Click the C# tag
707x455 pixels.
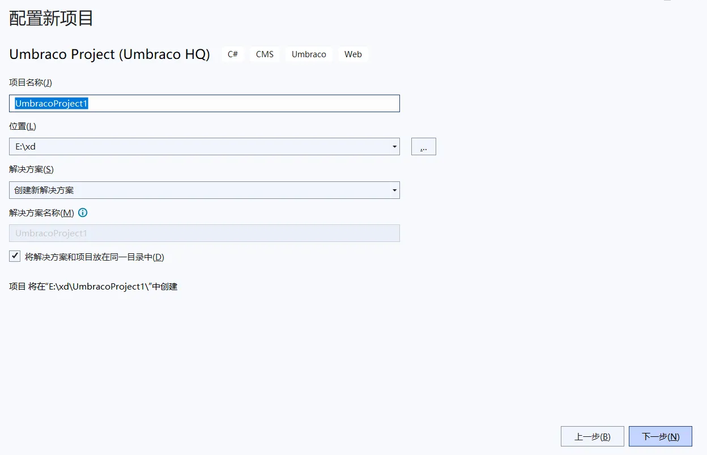click(x=233, y=54)
